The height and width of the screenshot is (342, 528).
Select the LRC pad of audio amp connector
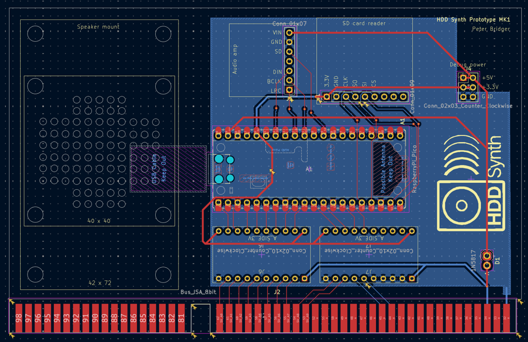click(x=289, y=91)
